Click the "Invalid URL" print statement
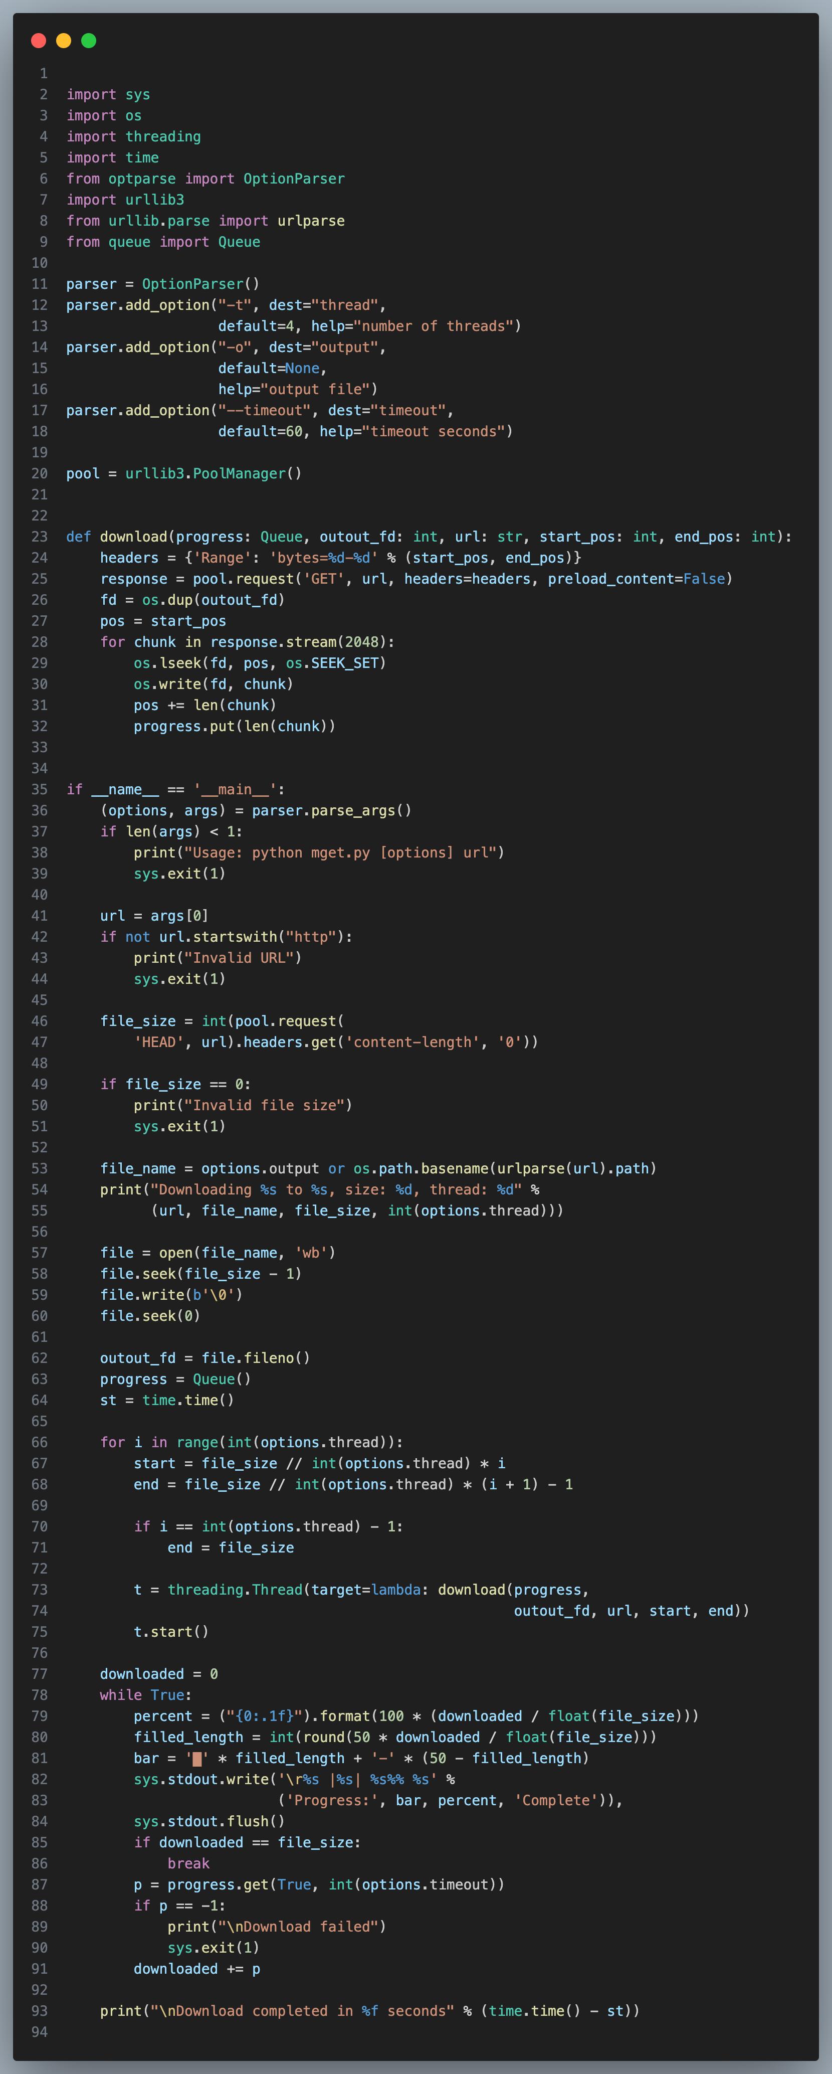This screenshot has width=832, height=2074. pos(217,957)
